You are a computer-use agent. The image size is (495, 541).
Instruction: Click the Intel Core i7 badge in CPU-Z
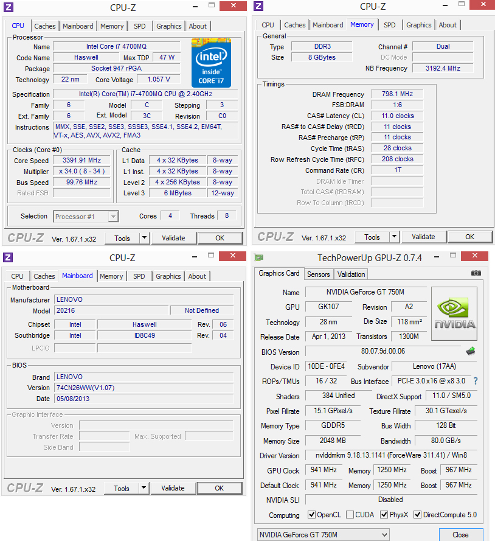click(x=211, y=63)
